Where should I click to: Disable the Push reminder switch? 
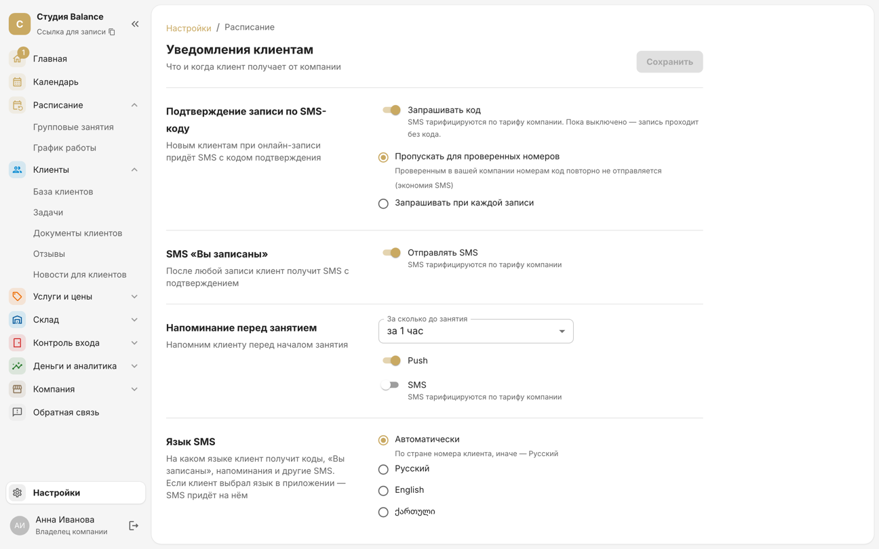point(391,361)
